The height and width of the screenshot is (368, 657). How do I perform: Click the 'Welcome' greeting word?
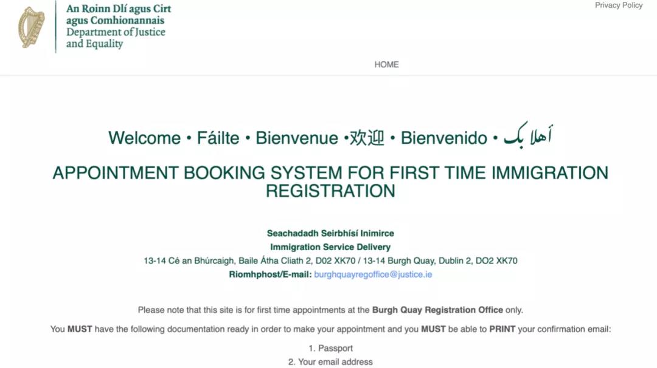(144, 138)
